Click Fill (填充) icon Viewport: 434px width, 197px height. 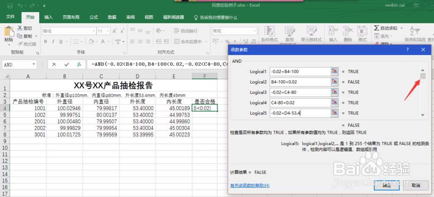377,36
